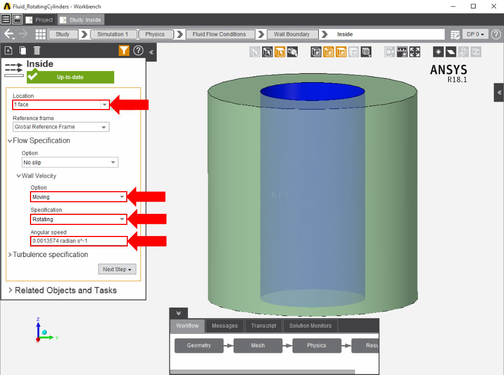Viewport: 504px width, 375px height.
Task: Switch to the Transcript tab
Action: pyautogui.click(x=264, y=325)
